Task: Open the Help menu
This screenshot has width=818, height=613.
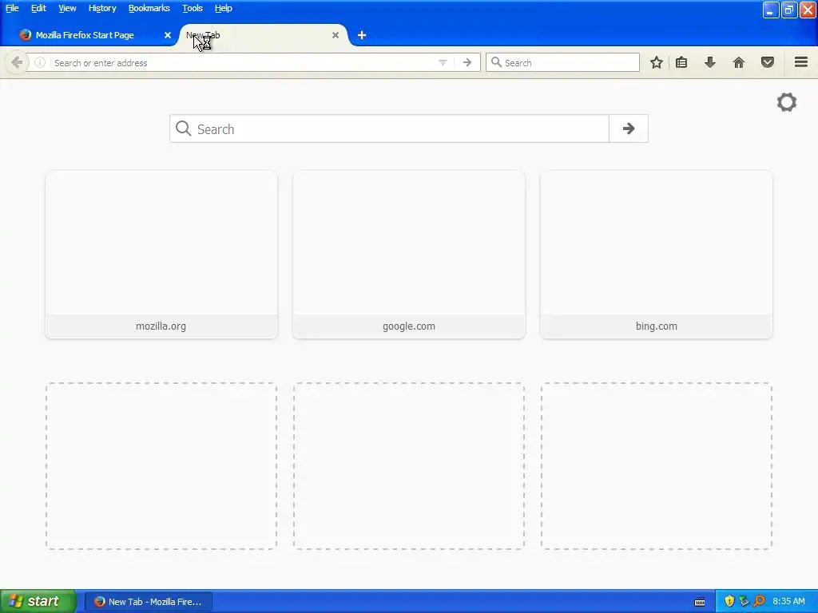Action: coord(224,8)
